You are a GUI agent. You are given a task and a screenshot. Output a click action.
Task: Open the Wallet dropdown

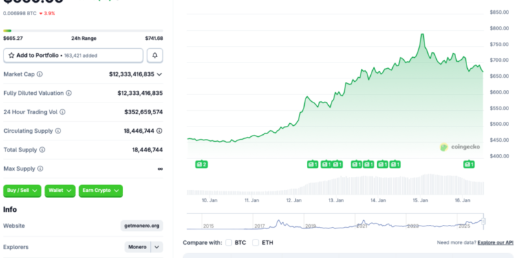60,191
